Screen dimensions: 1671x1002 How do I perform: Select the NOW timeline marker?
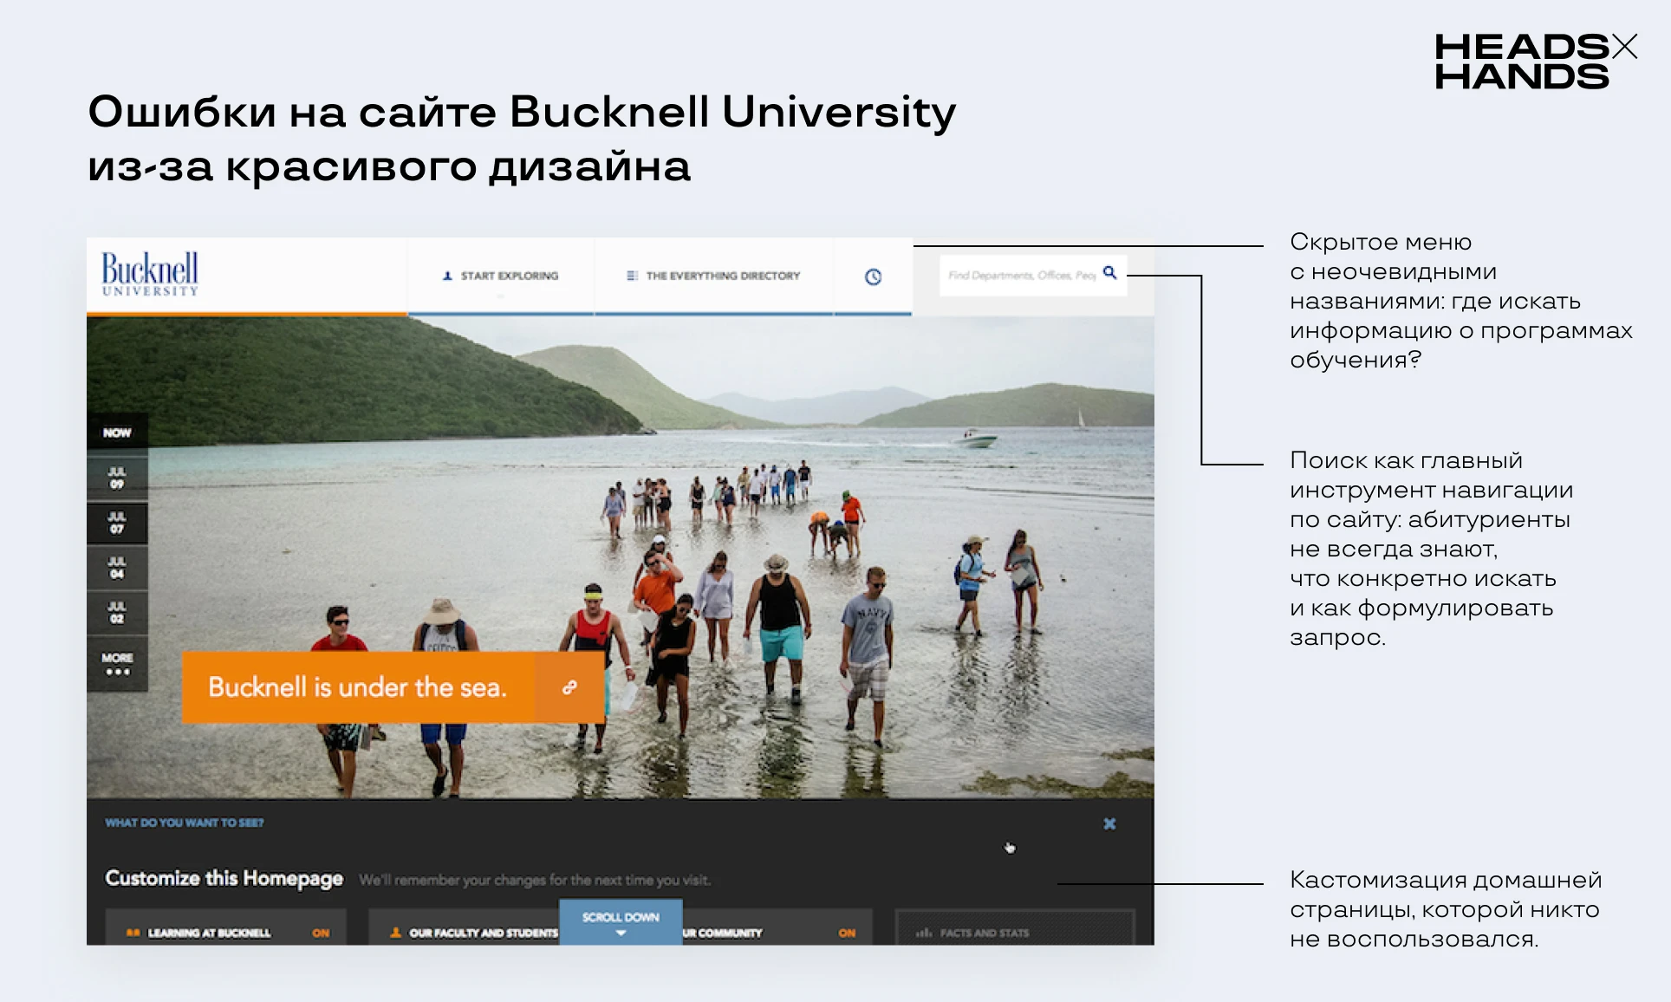click(x=117, y=433)
